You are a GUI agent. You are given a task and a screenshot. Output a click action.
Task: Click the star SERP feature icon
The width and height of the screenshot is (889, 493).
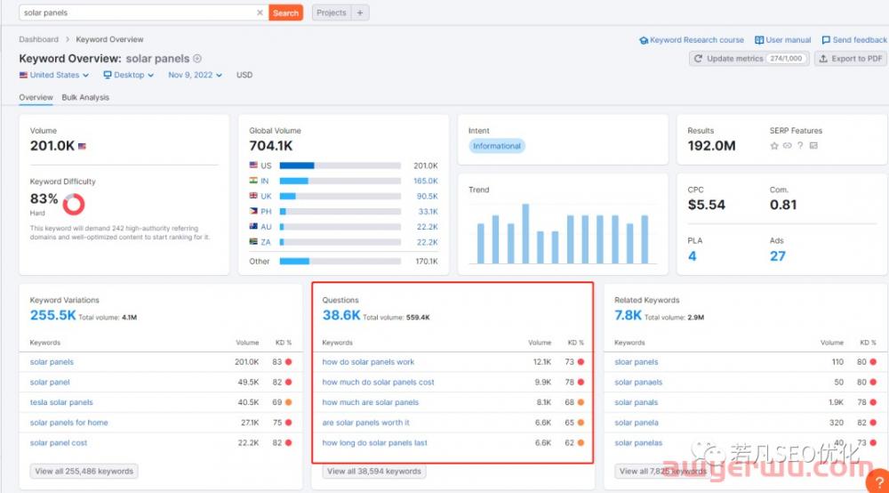point(774,146)
